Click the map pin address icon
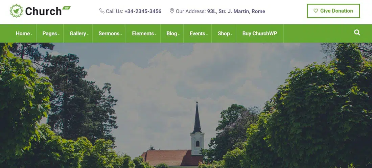This screenshot has width=372, height=168. point(172,11)
